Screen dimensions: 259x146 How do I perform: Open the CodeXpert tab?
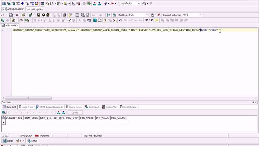(92, 107)
